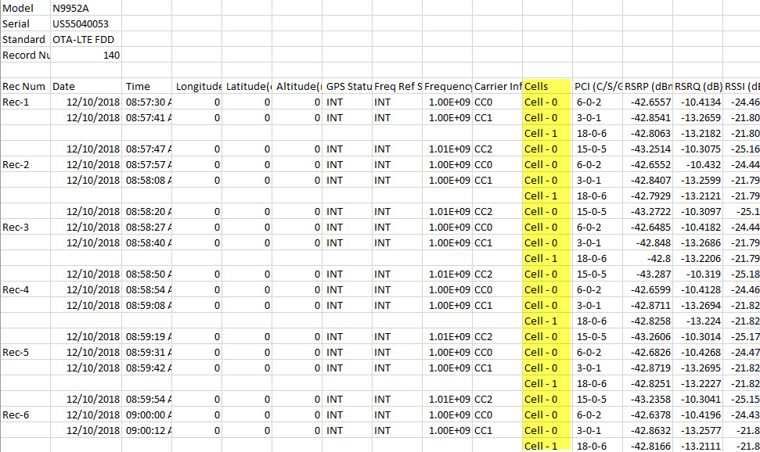Select the Date column header cell
The width and height of the screenshot is (760, 452).
tap(86, 86)
